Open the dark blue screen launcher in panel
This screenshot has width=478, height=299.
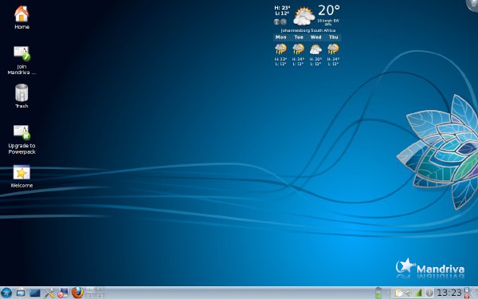coord(35,293)
